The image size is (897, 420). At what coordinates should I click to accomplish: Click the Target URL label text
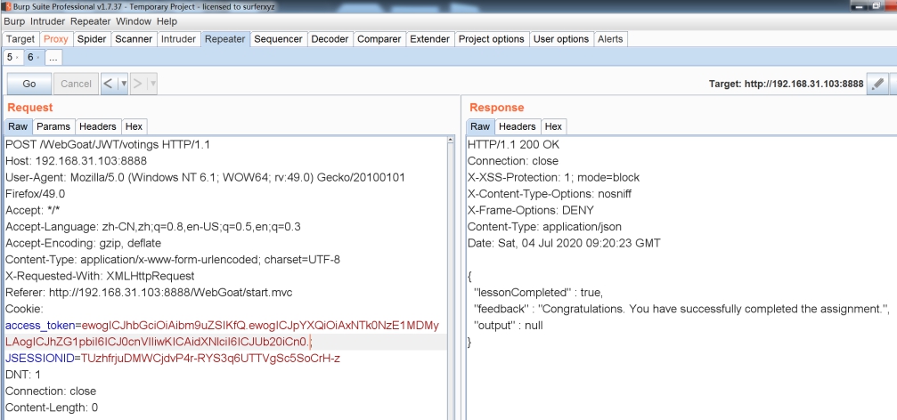pyautogui.click(x=786, y=84)
